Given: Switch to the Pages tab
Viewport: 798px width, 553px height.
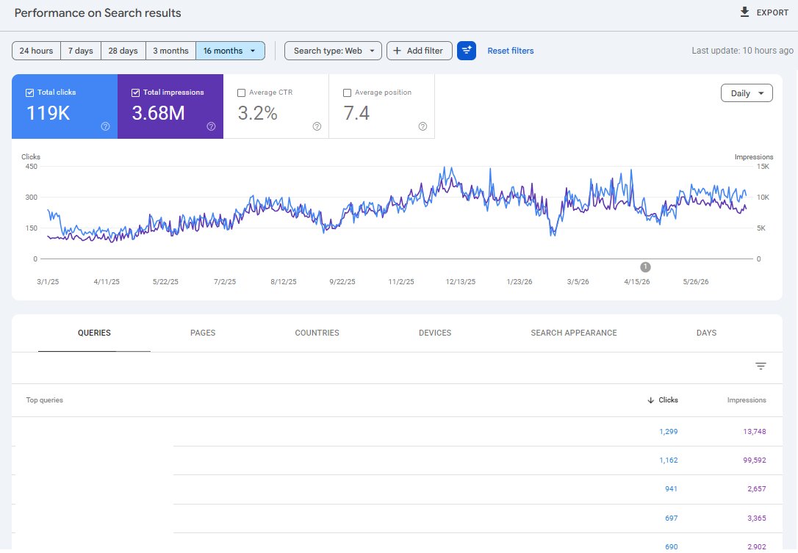Looking at the screenshot, I should point(203,333).
